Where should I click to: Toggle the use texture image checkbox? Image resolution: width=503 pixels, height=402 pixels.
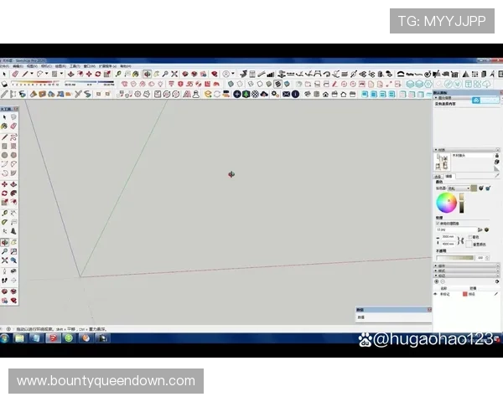tap(438, 224)
